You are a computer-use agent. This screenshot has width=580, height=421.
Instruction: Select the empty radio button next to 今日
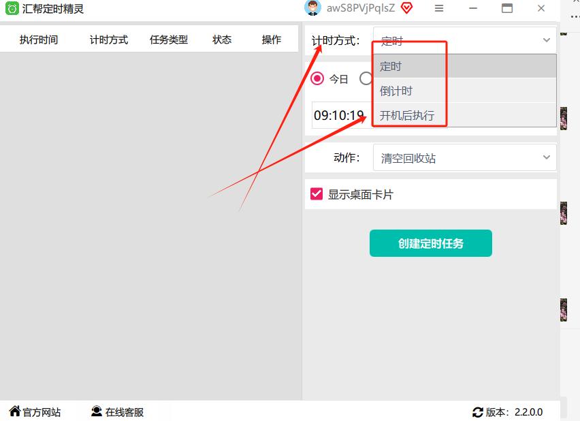coord(366,78)
